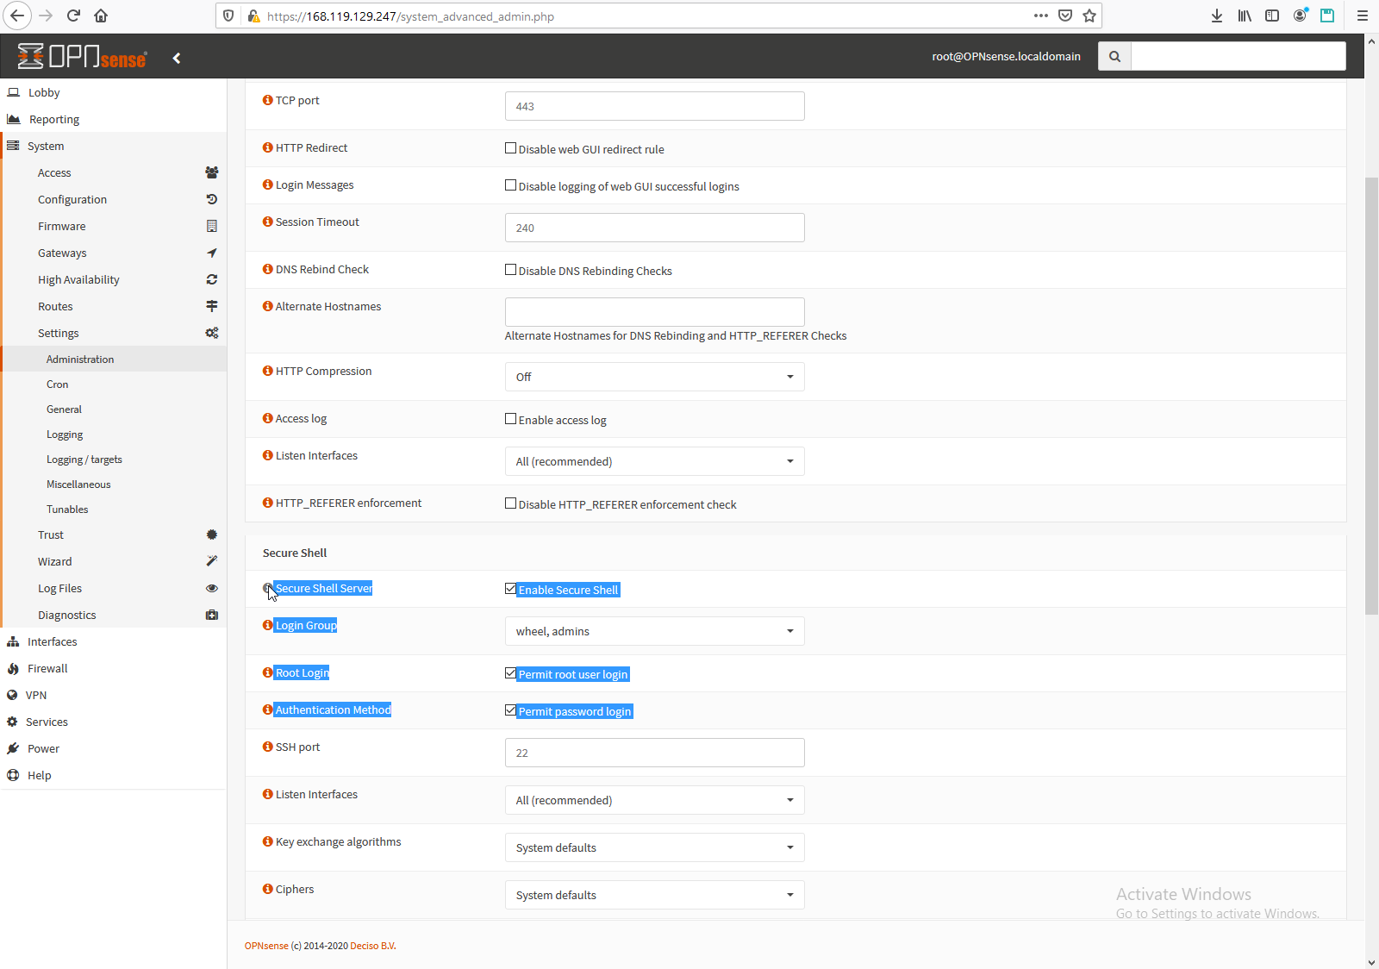1379x969 pixels.
Task: Collapse sidebar using the left chevron icon
Action: pos(177,58)
